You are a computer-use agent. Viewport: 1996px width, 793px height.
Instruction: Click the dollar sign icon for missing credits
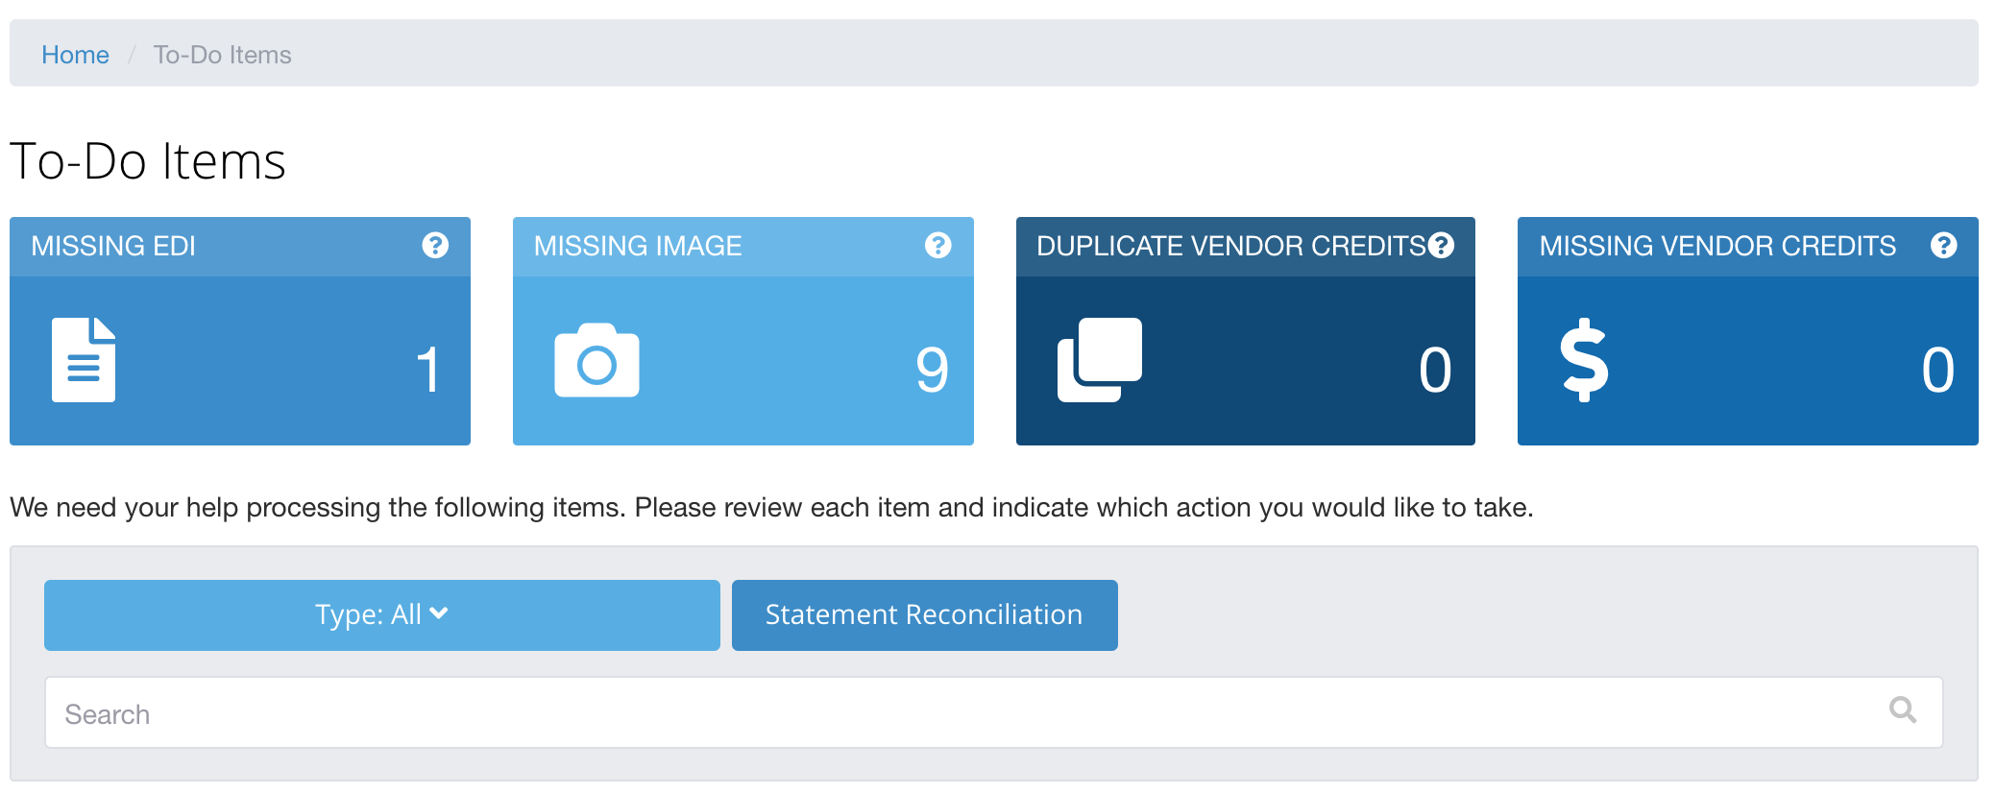click(x=1583, y=360)
